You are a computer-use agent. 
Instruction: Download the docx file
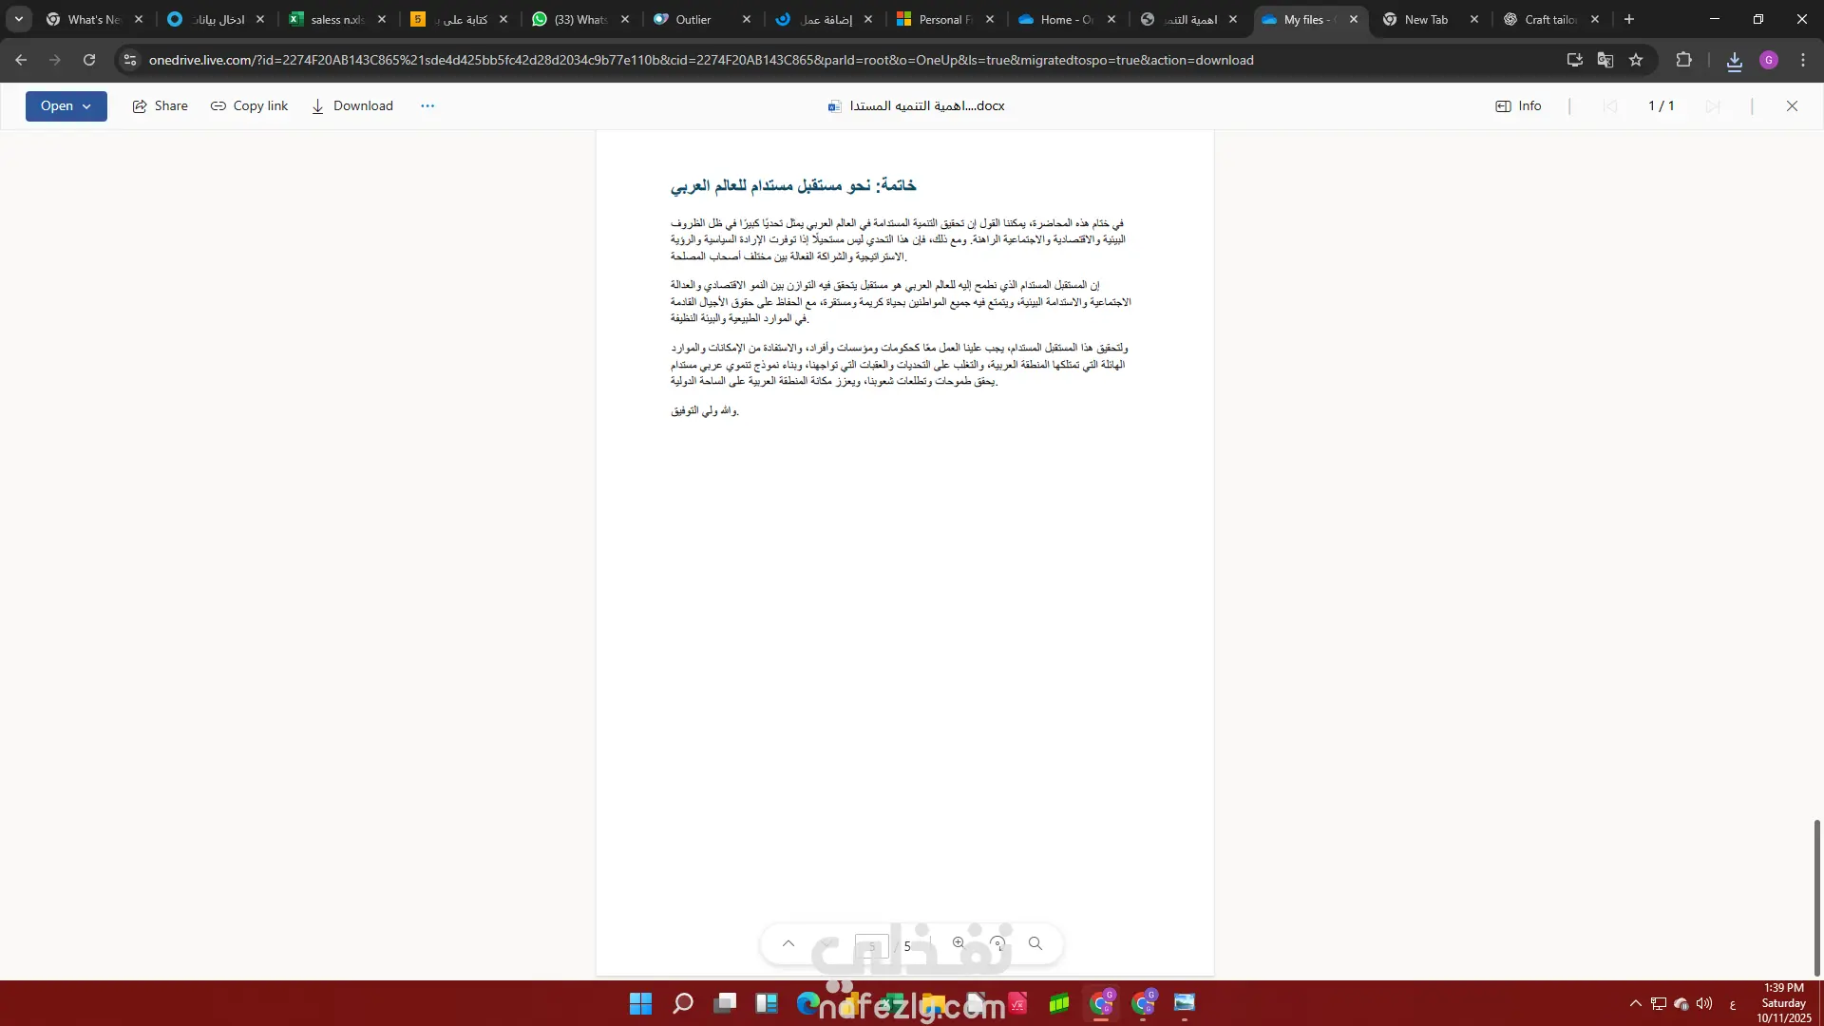pos(351,105)
